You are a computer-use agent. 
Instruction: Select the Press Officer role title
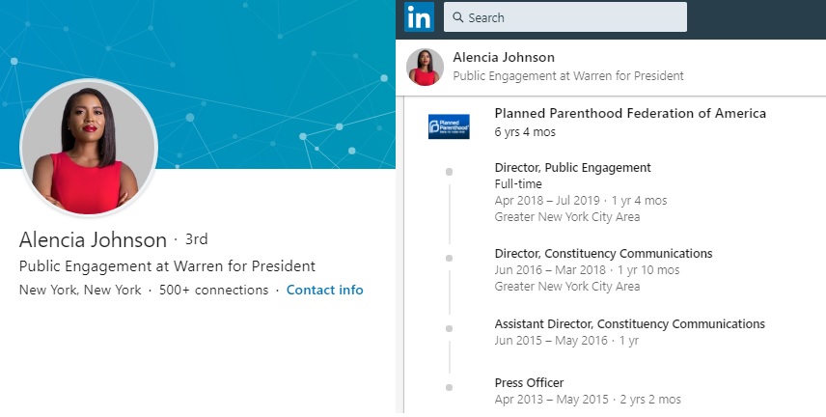(x=529, y=383)
